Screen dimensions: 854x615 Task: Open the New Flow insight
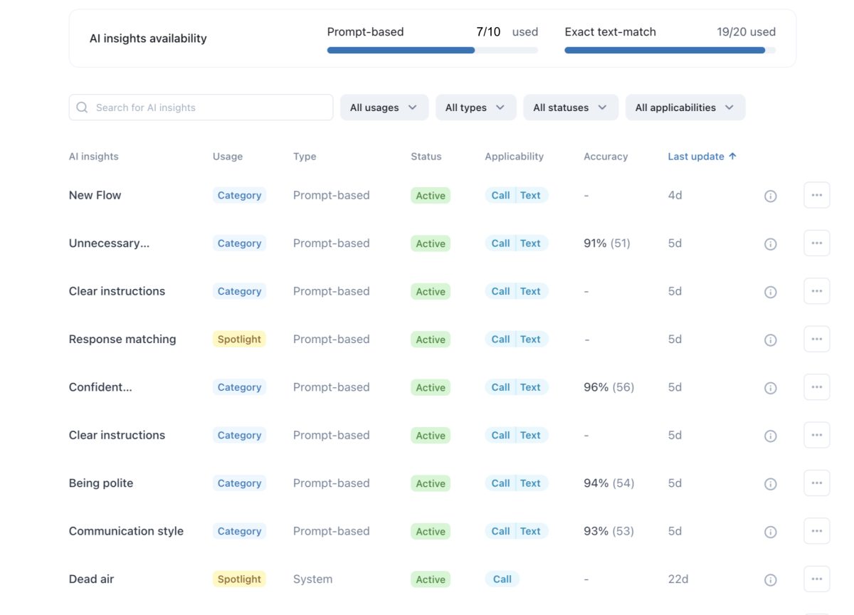(x=95, y=195)
